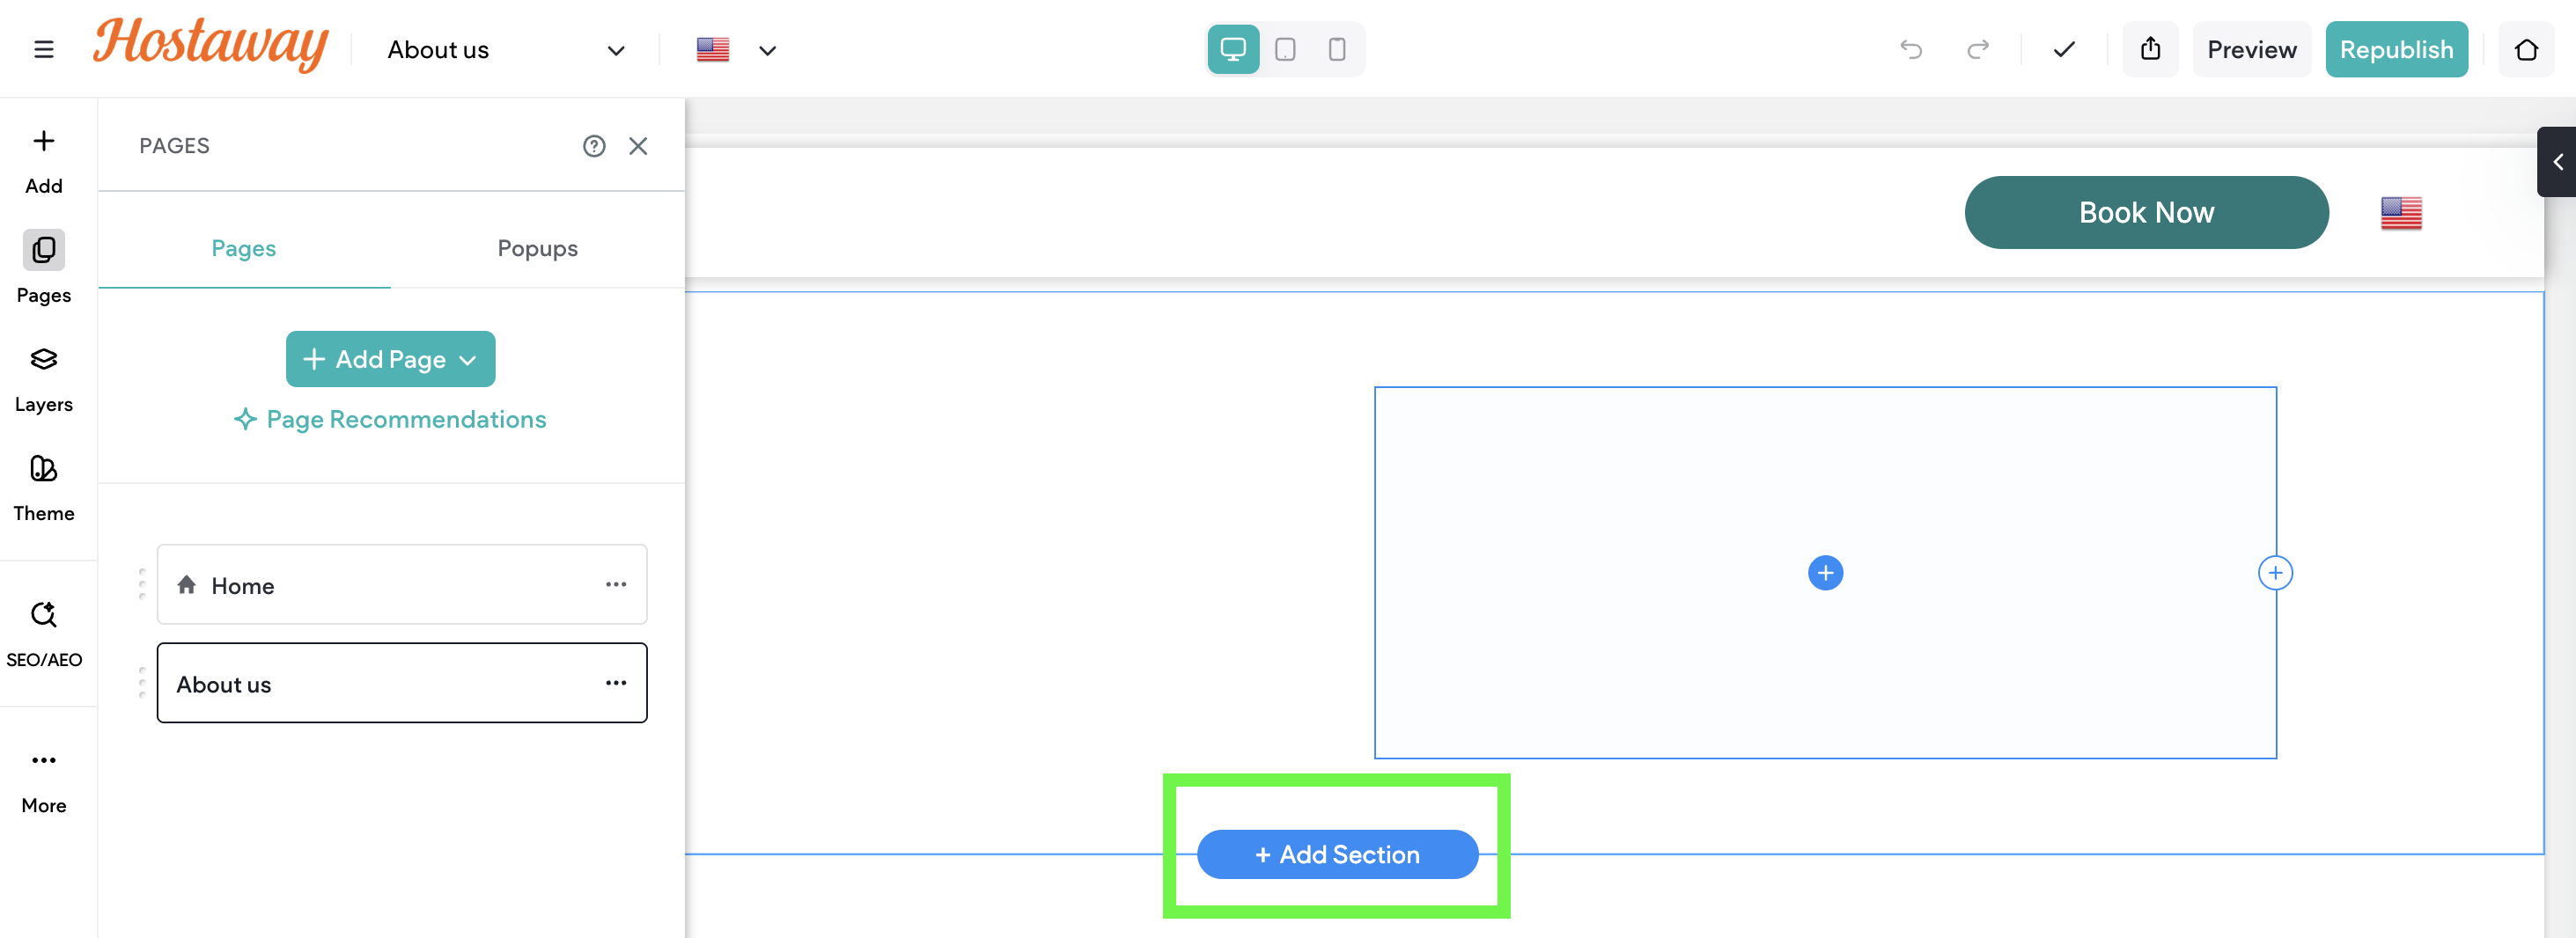The height and width of the screenshot is (938, 2576).
Task: Switch to the Popups tab
Action: pos(537,248)
